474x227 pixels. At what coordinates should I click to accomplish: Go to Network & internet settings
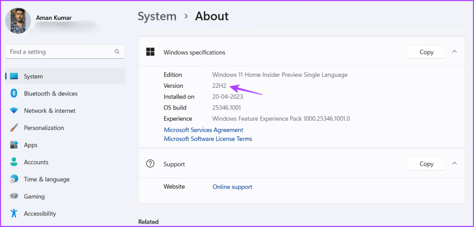(65, 111)
